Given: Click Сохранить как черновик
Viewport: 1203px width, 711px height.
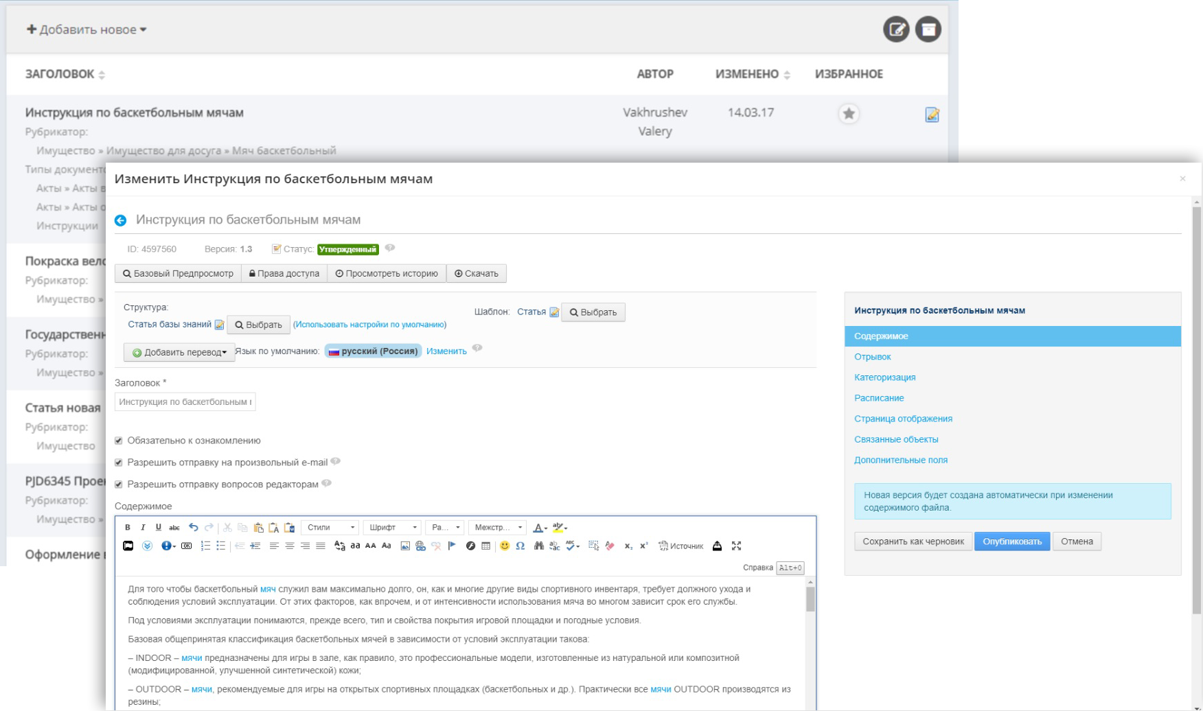Looking at the screenshot, I should [913, 541].
